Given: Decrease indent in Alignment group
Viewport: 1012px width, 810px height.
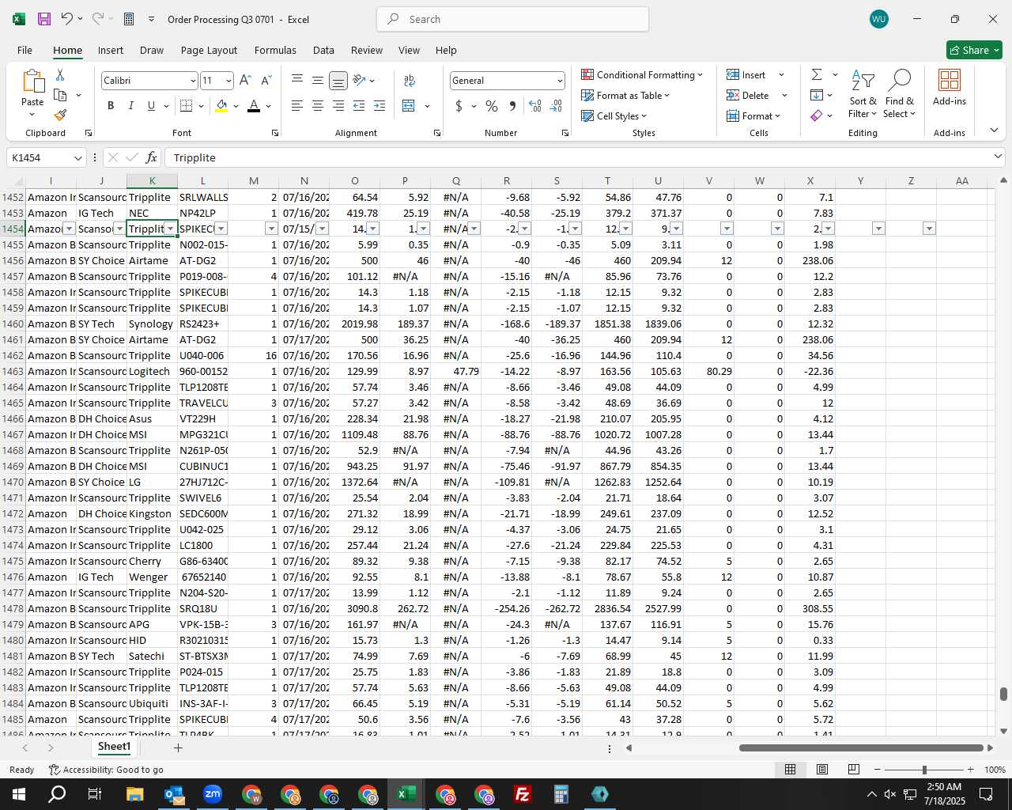Looking at the screenshot, I should (x=359, y=106).
